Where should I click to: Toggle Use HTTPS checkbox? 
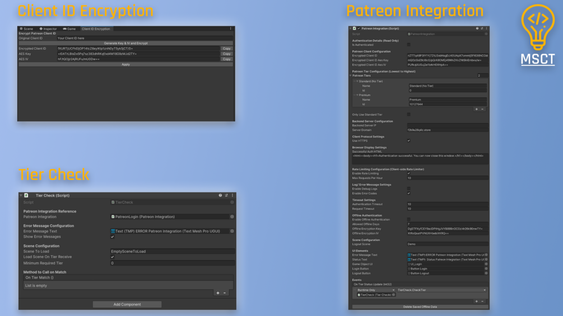[408, 141]
